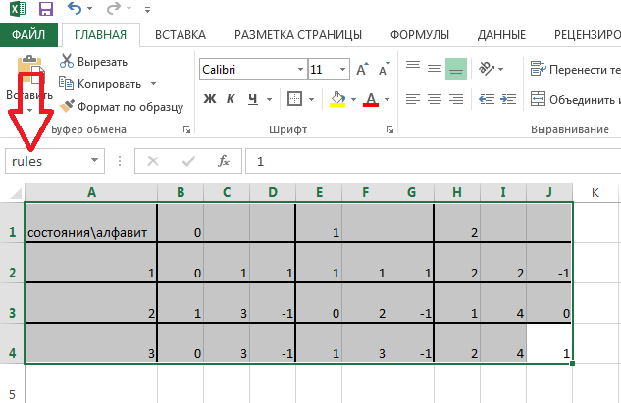Align text right icon
The height and width of the screenshot is (403, 621).
click(456, 99)
